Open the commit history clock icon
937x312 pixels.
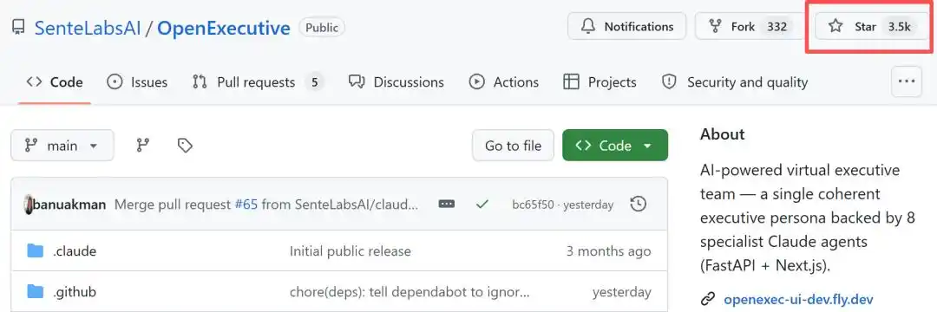pos(639,204)
